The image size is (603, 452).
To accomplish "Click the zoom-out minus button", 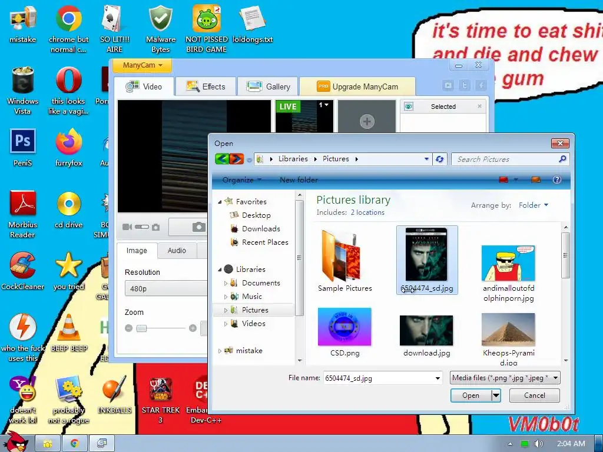I will coord(129,328).
